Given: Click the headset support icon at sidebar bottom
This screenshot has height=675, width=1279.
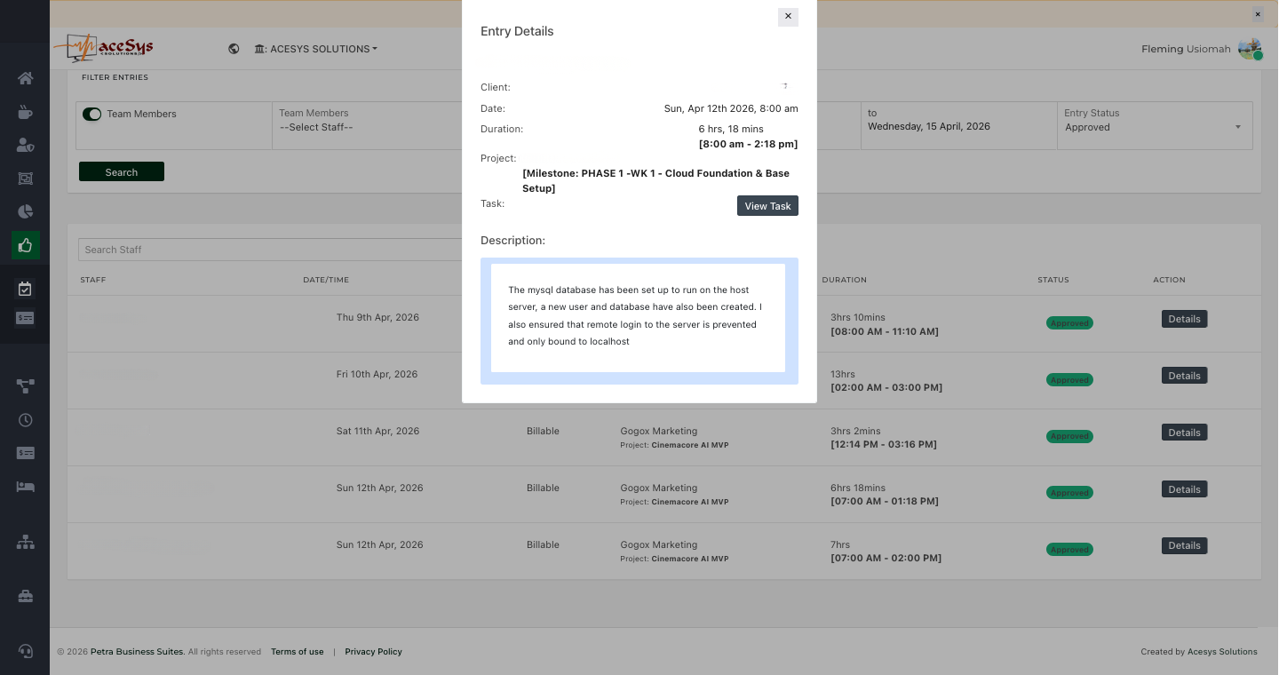Looking at the screenshot, I should pos(25,651).
